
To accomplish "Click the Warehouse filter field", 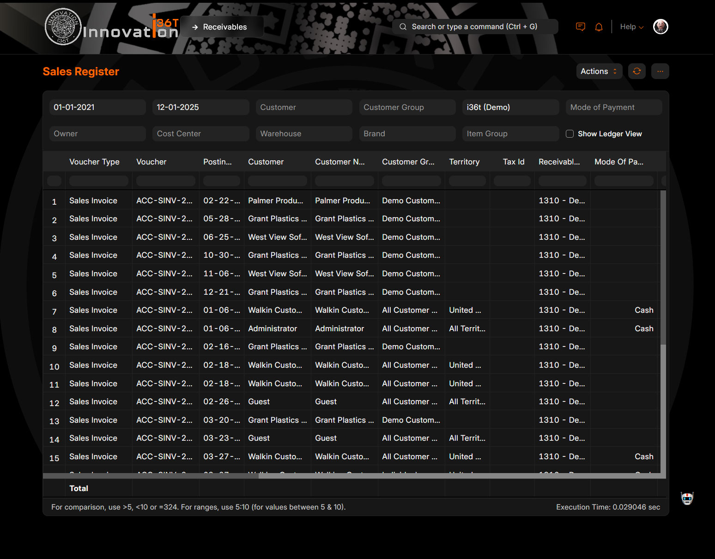I will coord(303,134).
